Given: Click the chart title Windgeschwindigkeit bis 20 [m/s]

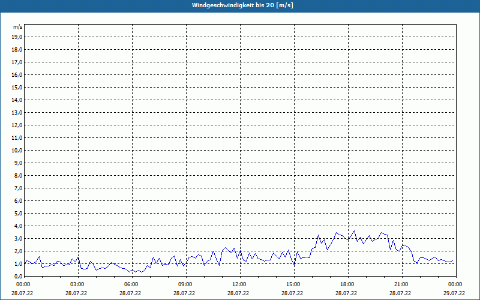Looking at the screenshot, I should (242, 5).
